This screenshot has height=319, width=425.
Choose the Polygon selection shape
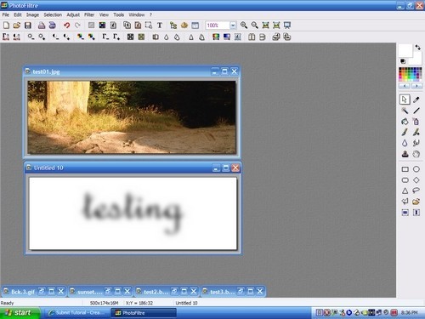pos(405,202)
